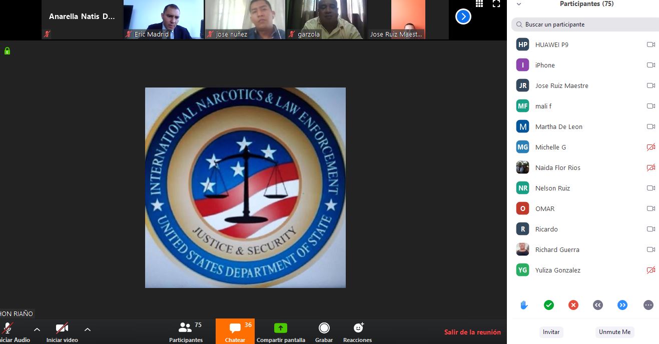Select the red 'no' X reaction
The width and height of the screenshot is (659, 344).
tap(573, 305)
